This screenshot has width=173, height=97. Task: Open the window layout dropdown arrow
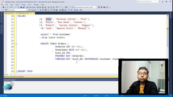(109, 7)
